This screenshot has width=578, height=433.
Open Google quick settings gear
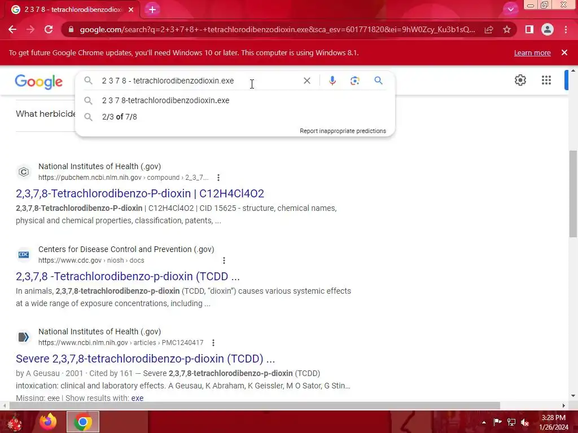520,80
